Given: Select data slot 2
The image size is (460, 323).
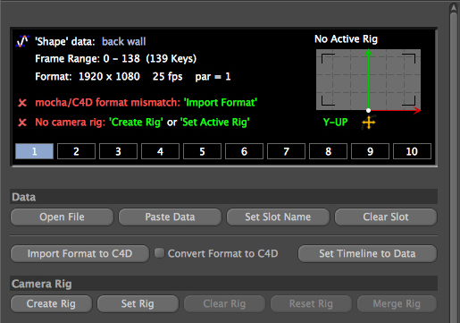Looking at the screenshot, I should 76,151.
